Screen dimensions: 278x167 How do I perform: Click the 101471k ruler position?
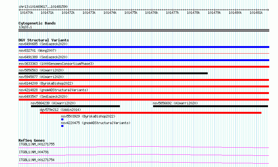coord(47,13)
